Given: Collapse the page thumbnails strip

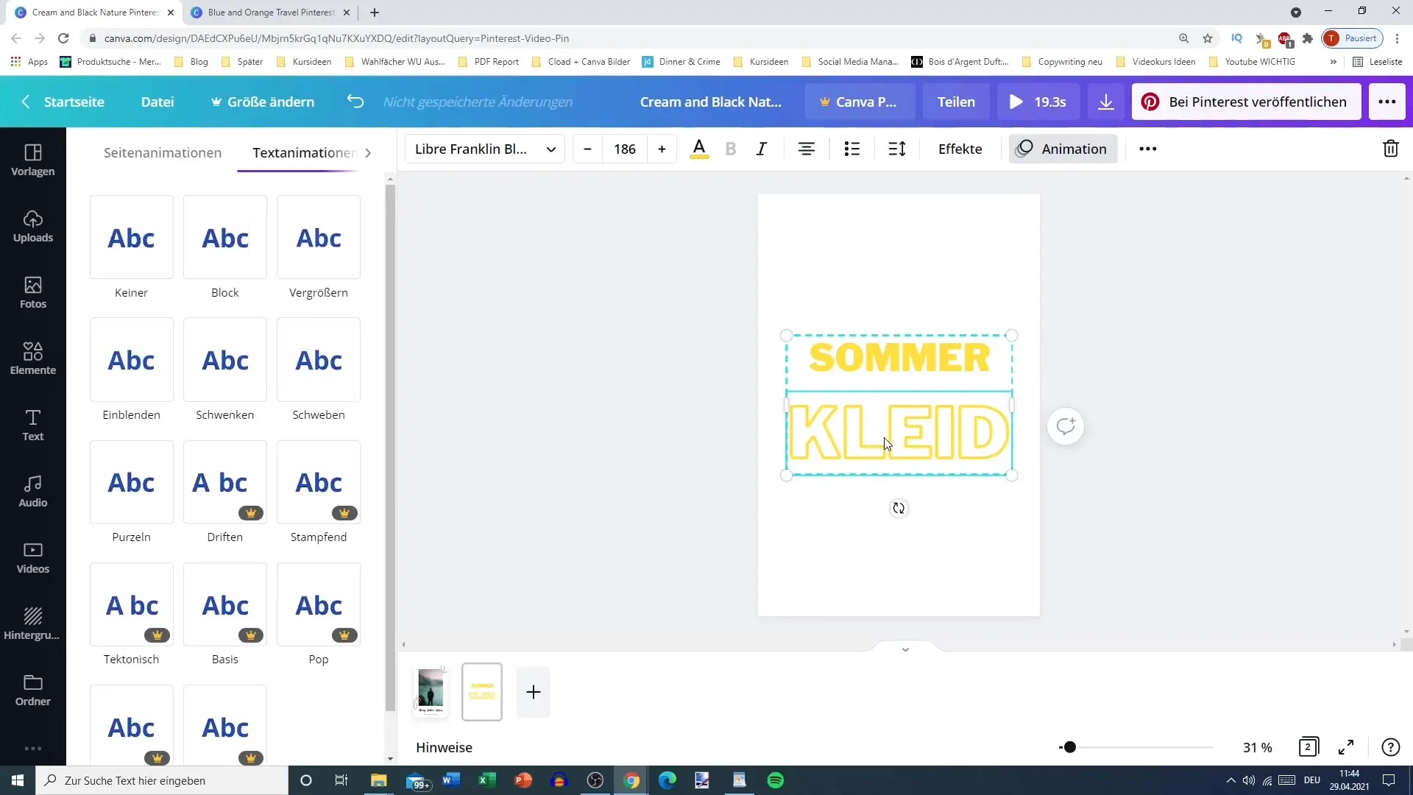Looking at the screenshot, I should point(905,649).
